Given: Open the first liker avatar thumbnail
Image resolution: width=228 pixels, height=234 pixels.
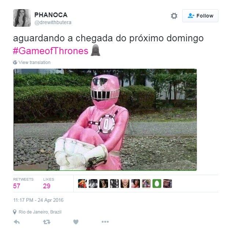Looking at the screenshot, I should pyautogui.click(x=82, y=184).
